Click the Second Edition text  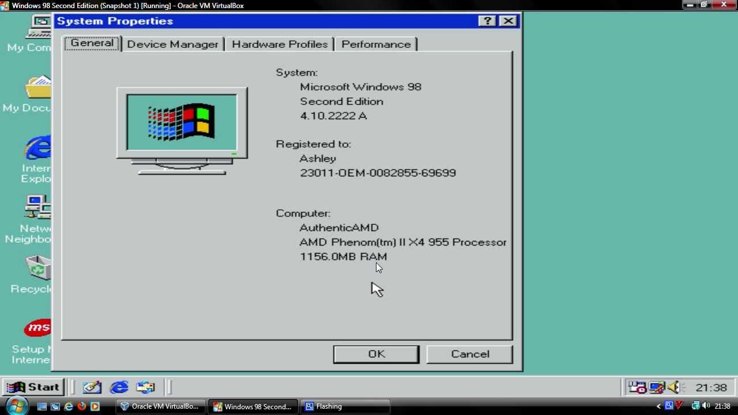(341, 101)
